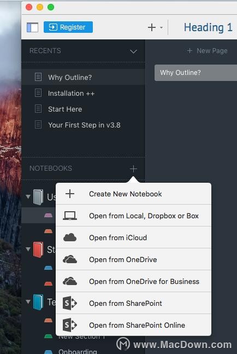
Task: Select the blue notebook icon
Action: coord(38,302)
